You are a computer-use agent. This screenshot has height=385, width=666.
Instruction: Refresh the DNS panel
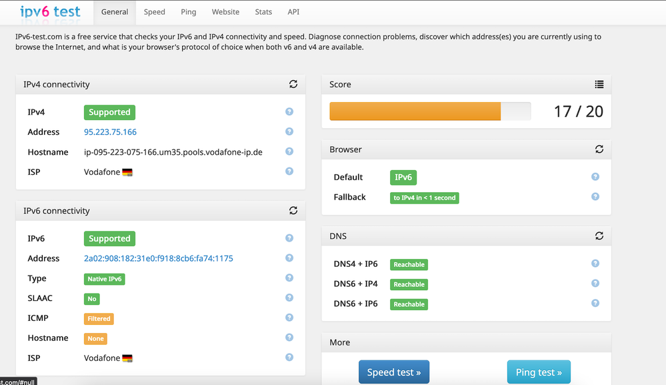(599, 236)
